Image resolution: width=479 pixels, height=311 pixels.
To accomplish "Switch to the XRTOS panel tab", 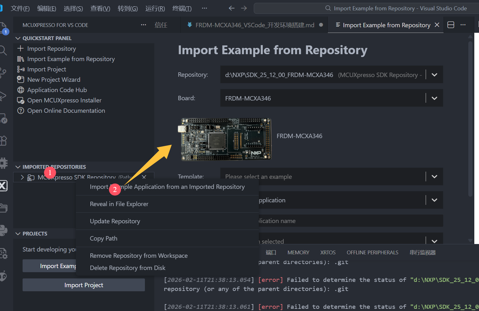I will (328, 252).
